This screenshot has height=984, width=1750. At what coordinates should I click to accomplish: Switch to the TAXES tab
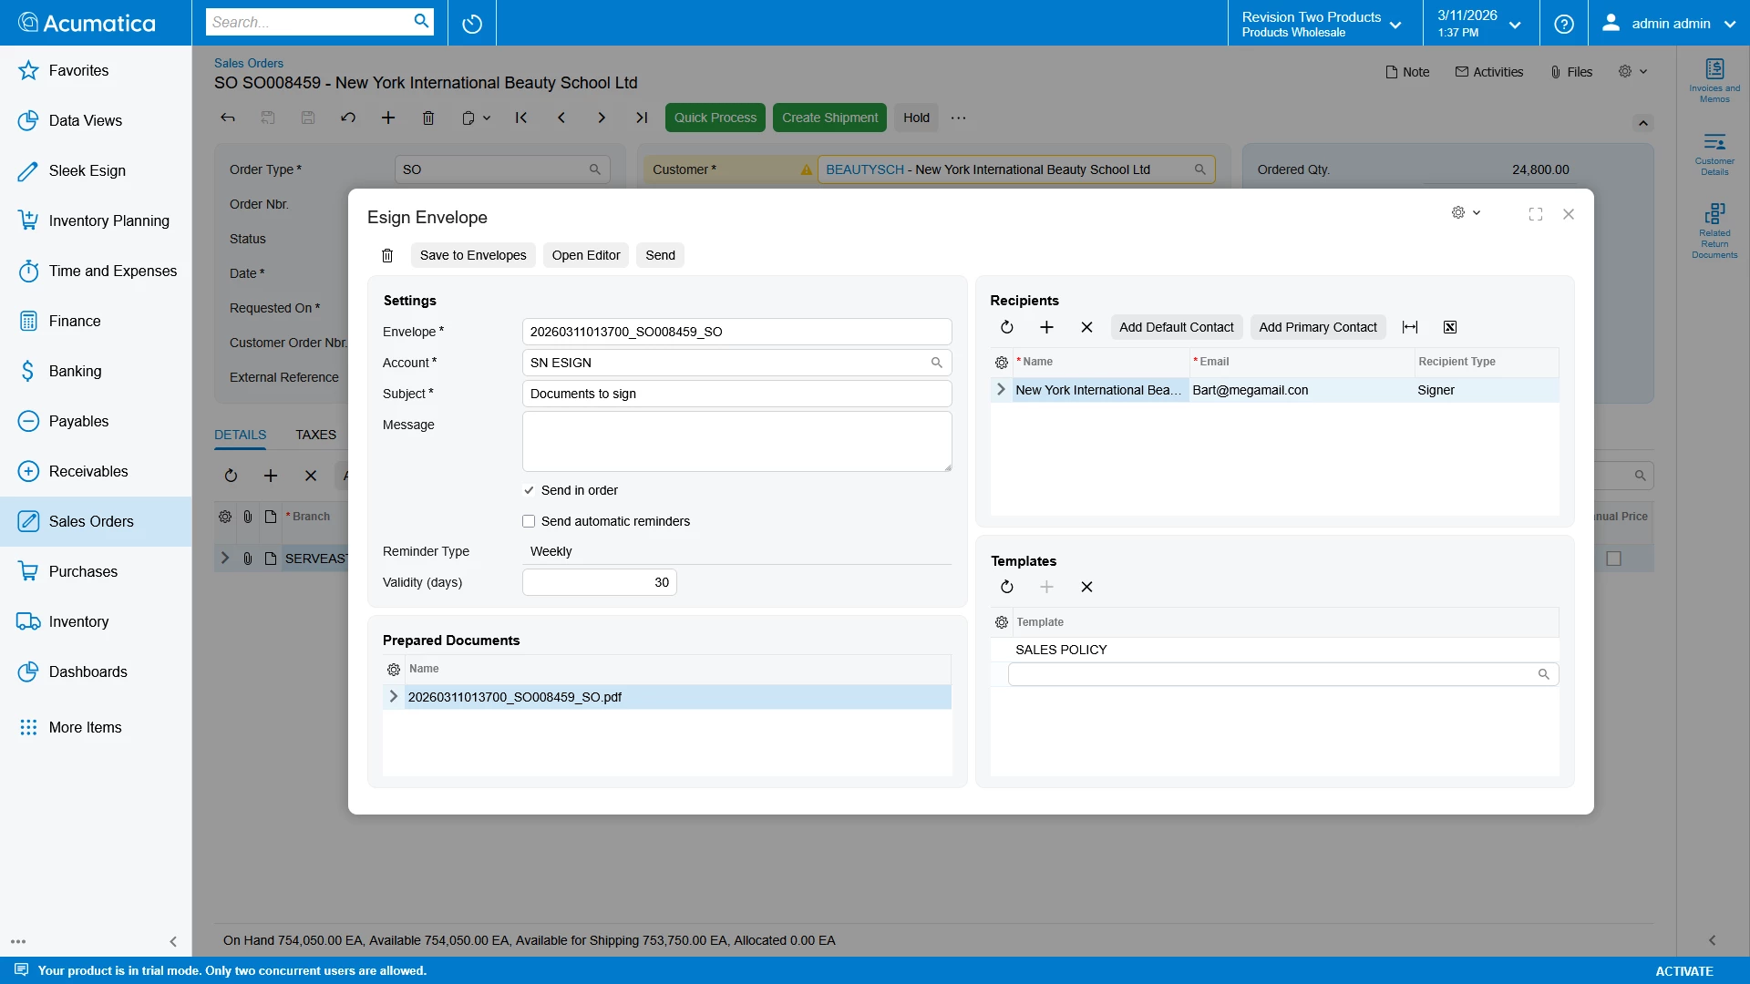point(315,435)
